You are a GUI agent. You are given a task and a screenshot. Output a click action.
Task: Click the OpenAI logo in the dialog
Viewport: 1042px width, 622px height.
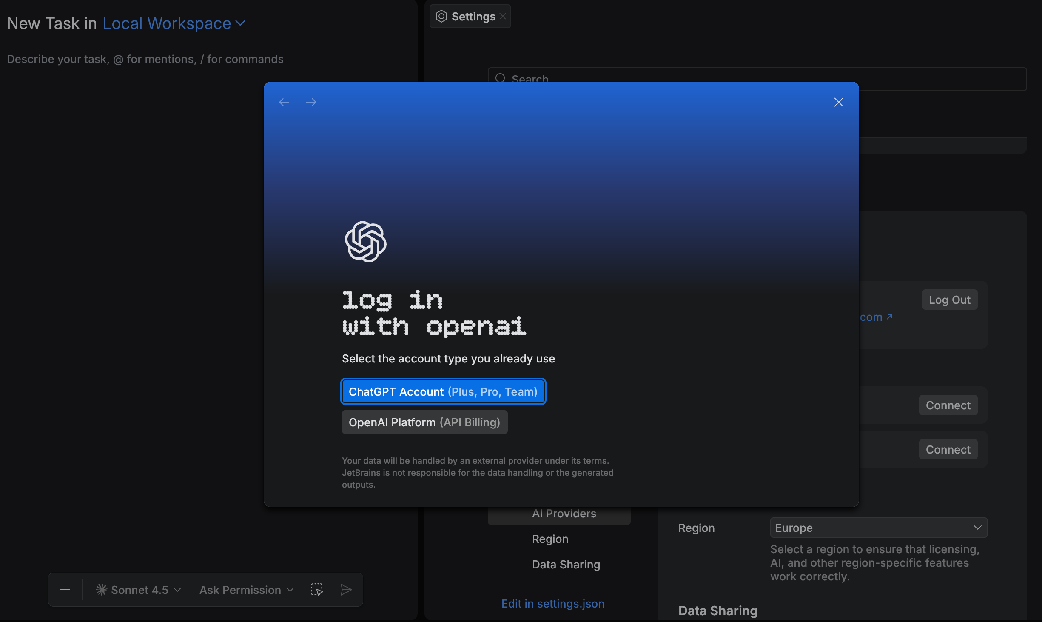click(x=366, y=242)
